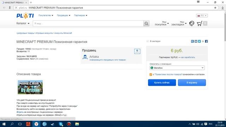226x127 pixels.
Task: Expand 'Мои покупки' dropdown
Action: pyautogui.click(x=162, y=23)
